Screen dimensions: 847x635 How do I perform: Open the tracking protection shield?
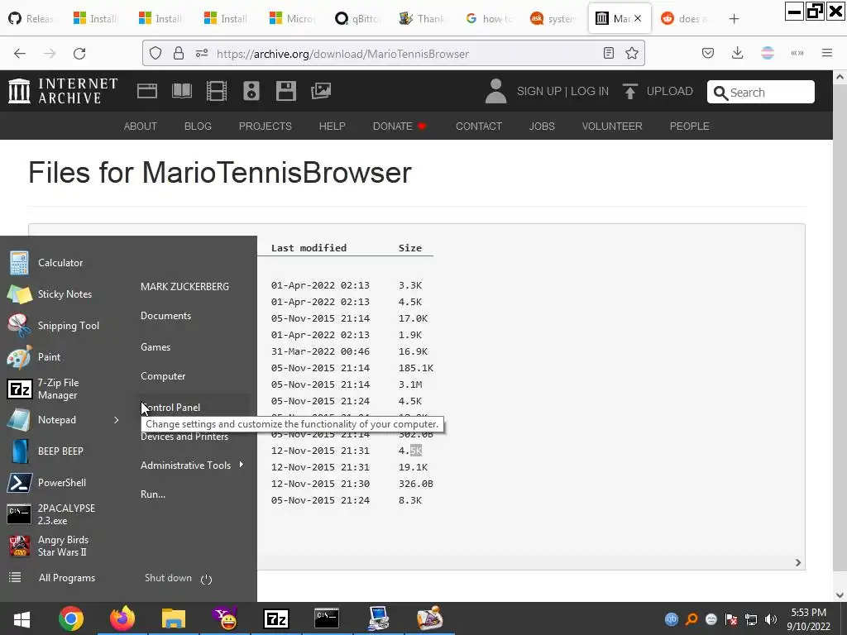[156, 53]
